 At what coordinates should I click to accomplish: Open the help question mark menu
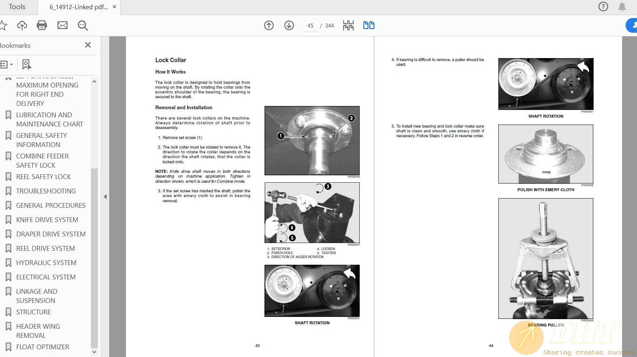click(x=603, y=7)
